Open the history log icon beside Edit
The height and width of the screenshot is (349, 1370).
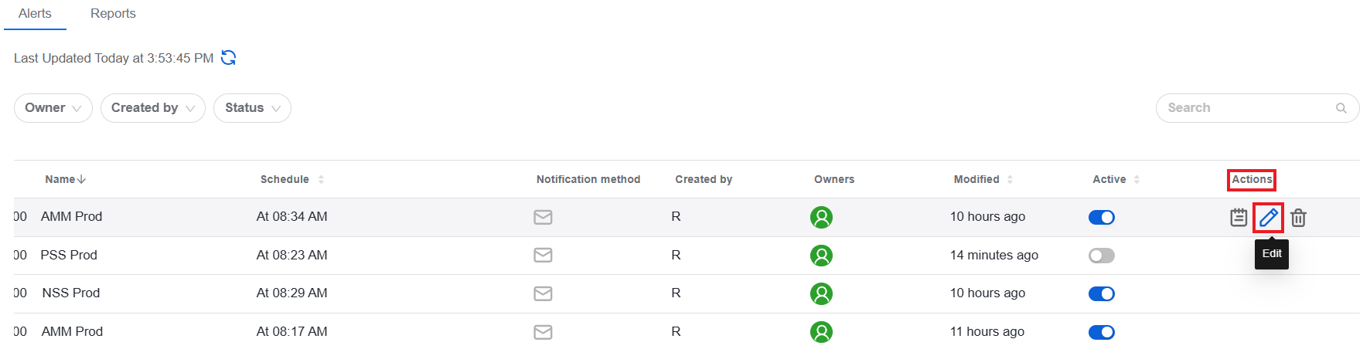[x=1239, y=218]
